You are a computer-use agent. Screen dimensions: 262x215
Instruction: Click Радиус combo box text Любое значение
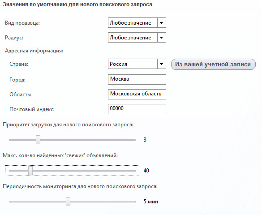(x=130, y=38)
